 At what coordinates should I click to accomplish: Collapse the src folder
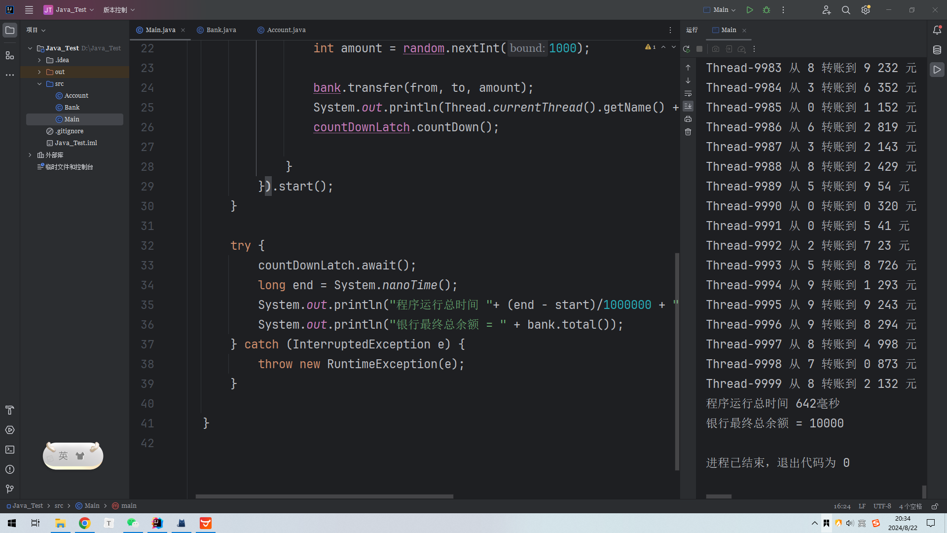click(39, 84)
